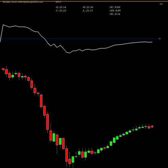The width and height of the screenshot is (168, 168).
Task: Click the BSCO ticker symbol label
Action: tap(58, 2)
